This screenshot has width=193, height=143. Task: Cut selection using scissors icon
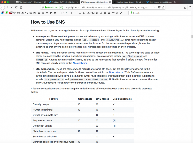(88, 13)
